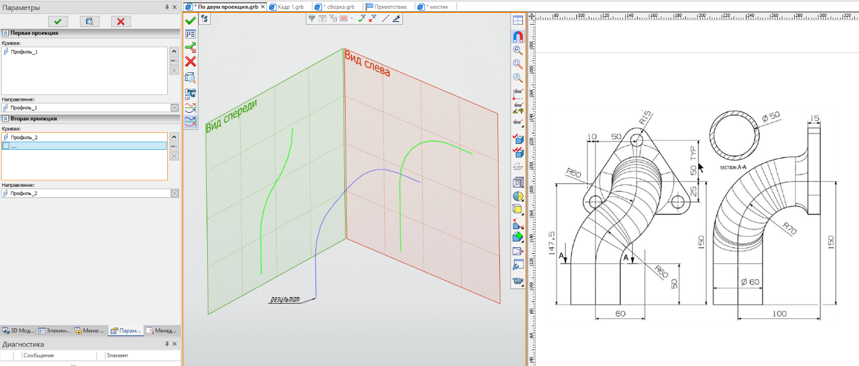Image resolution: width=859 pixels, height=366 pixels.
Task: Select the empty '...' row in second curve list
Action: 85,146
